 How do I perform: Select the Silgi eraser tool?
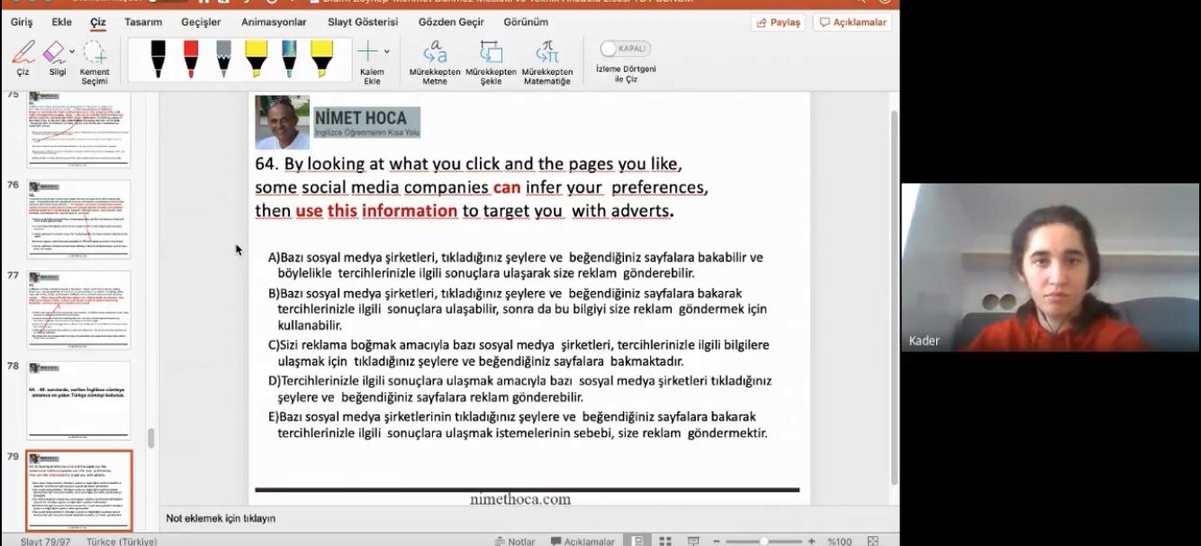(x=54, y=54)
